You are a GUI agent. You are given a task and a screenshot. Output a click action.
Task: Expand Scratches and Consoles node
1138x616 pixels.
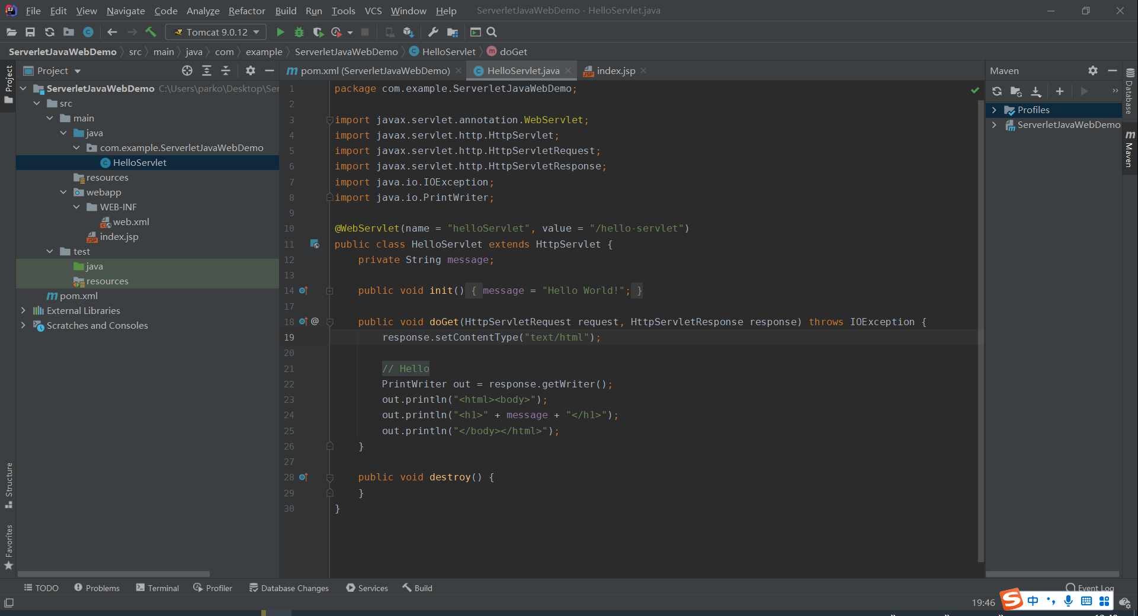23,325
